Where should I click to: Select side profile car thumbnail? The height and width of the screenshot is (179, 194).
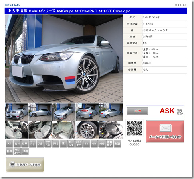[111, 112]
